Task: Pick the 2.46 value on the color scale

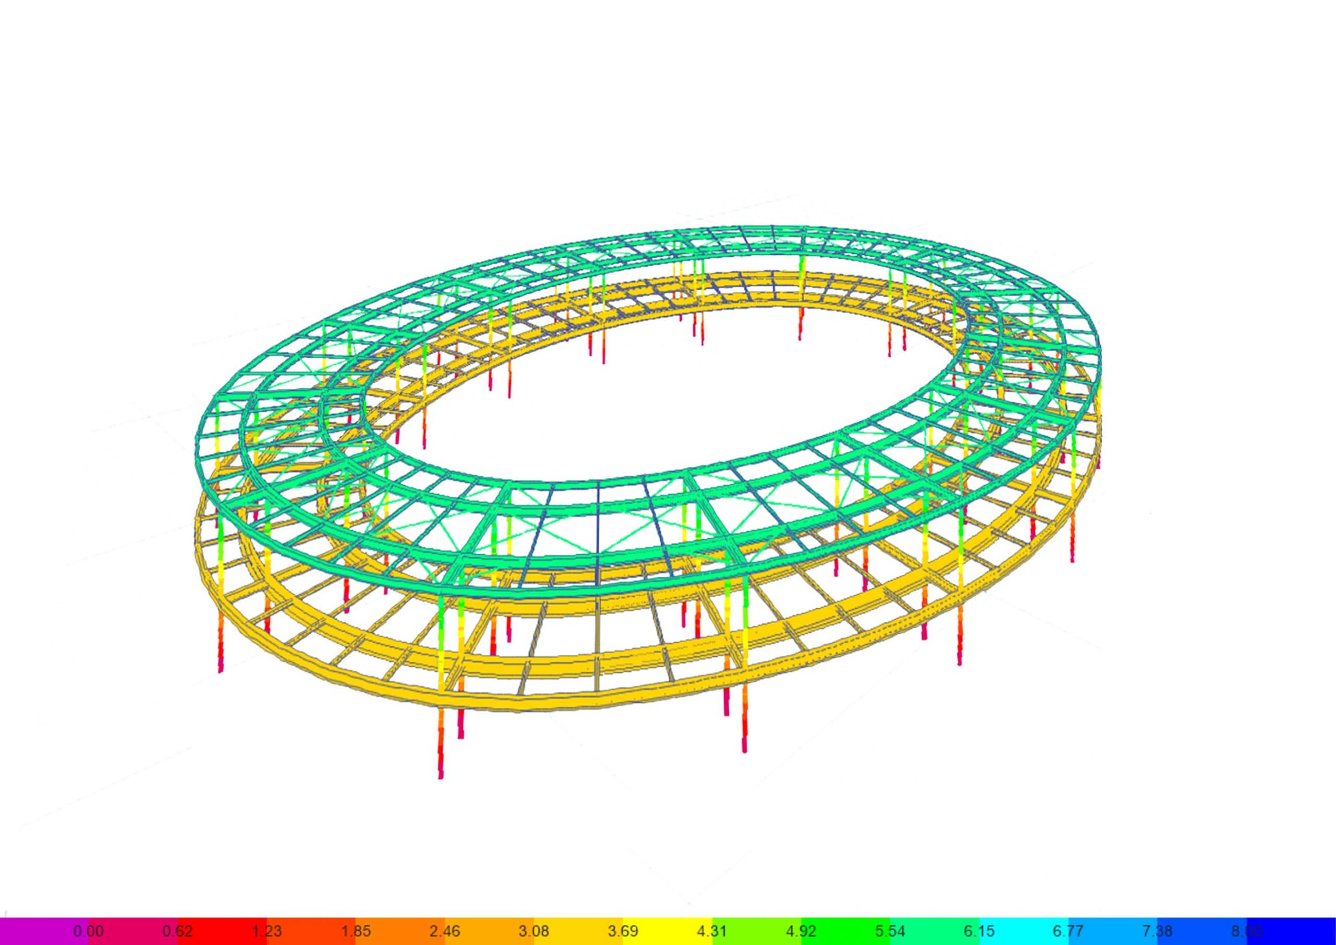Action: pos(444,931)
